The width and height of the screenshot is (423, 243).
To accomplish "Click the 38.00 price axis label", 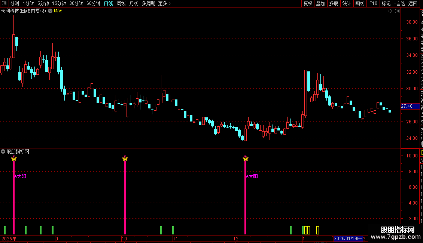I will (412, 22).
